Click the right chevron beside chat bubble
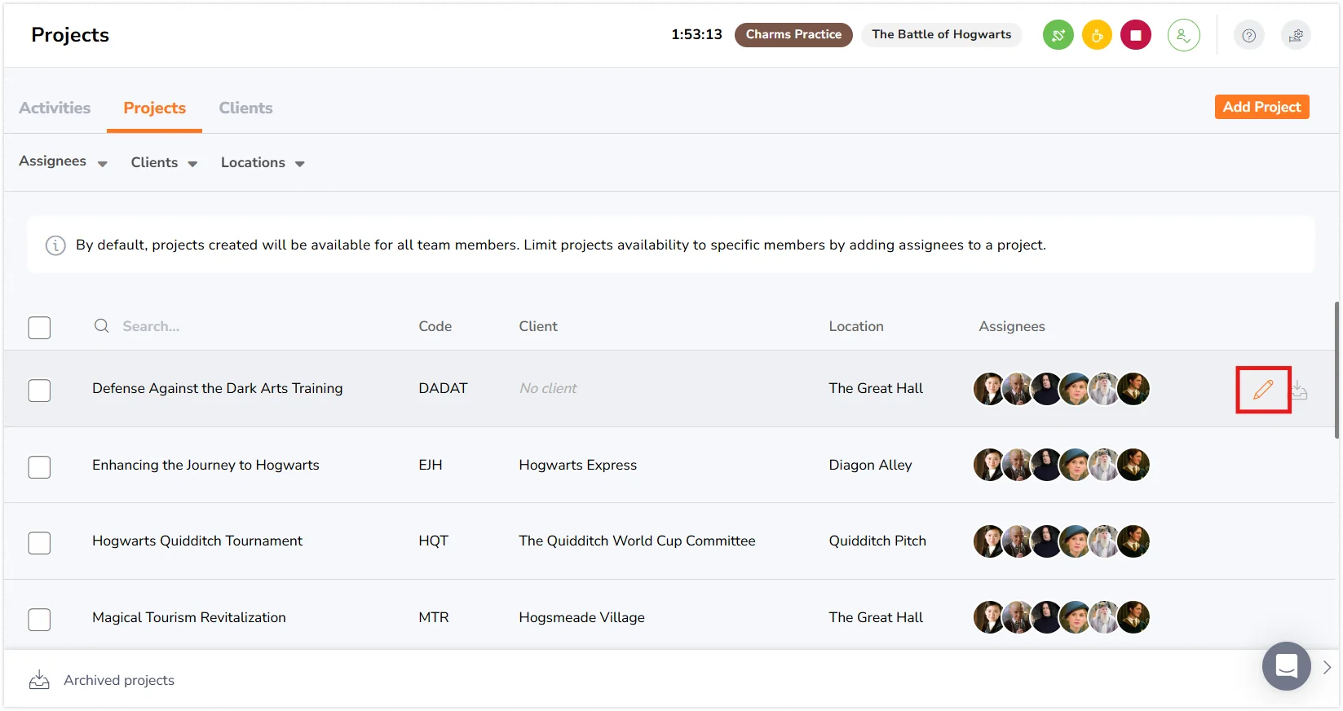This screenshot has height=711, width=1343. (x=1327, y=667)
